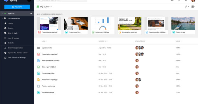The width and height of the screenshot is (198, 104).
Task: Sort by the TAILLE column header
Action: 178,41
